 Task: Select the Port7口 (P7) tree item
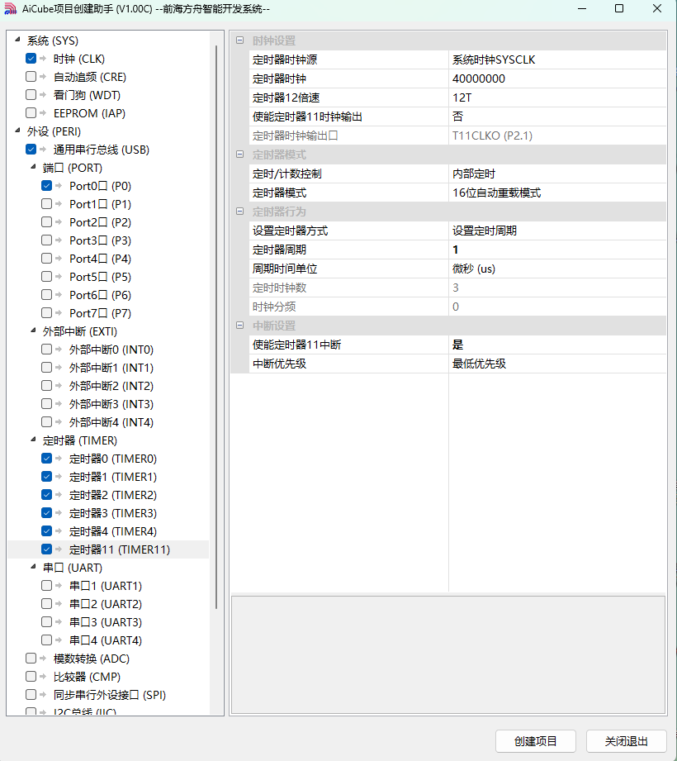point(100,313)
